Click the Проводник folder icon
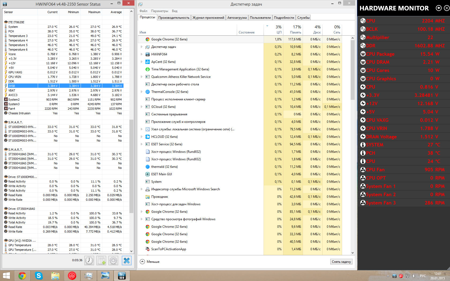 (x=147, y=197)
